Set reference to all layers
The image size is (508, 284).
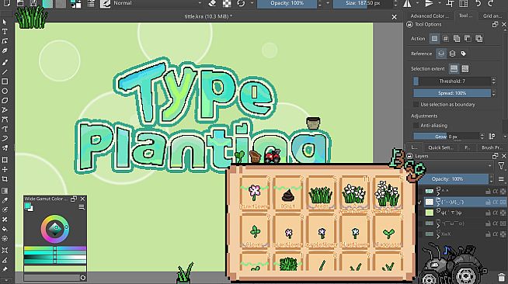click(x=452, y=54)
